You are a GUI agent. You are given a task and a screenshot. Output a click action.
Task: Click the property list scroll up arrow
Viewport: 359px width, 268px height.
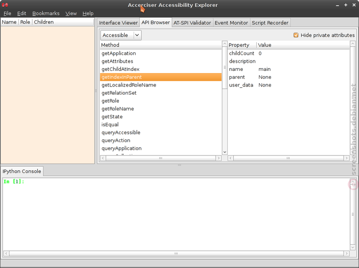click(x=353, y=43)
